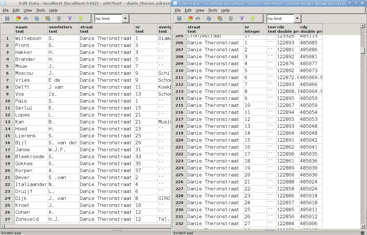Open the File menu in left window
Image resolution: width=367 pixels, height=235 pixels.
pos(6,10)
